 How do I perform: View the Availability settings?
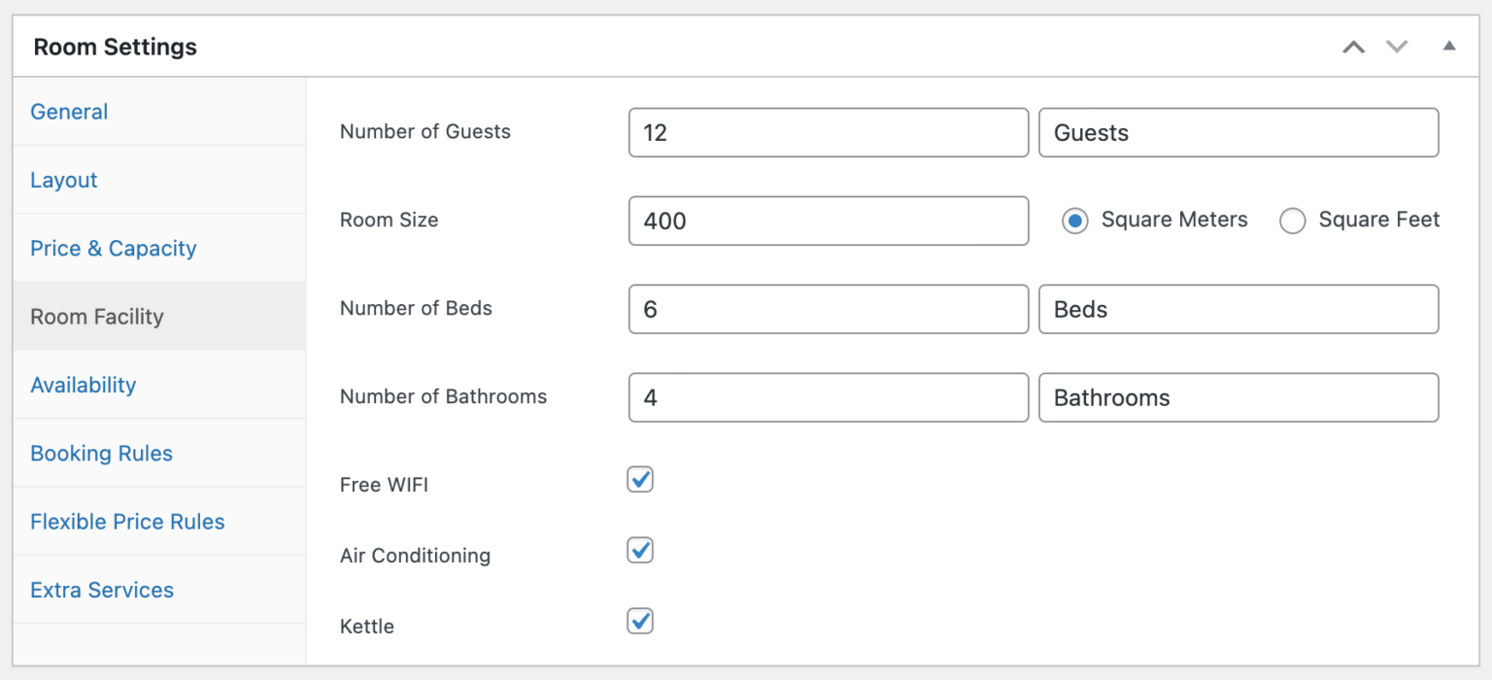84,385
